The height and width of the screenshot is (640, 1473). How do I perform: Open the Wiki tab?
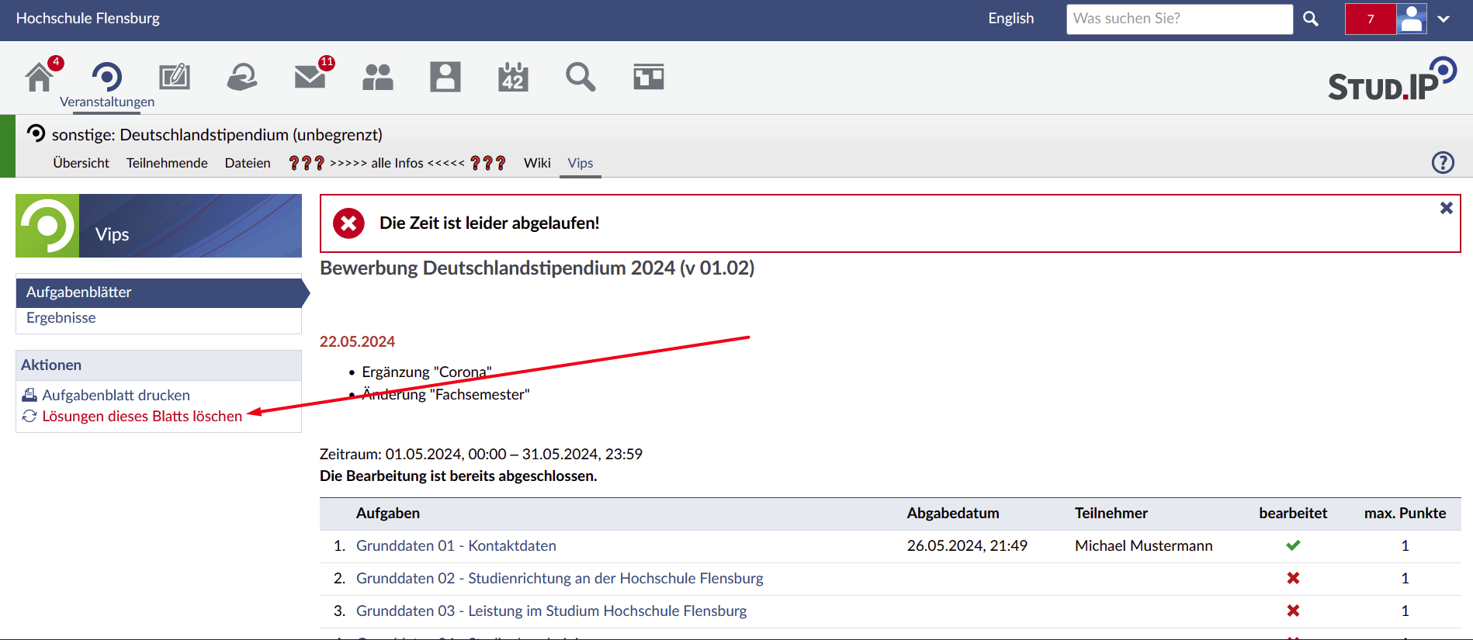(x=537, y=163)
